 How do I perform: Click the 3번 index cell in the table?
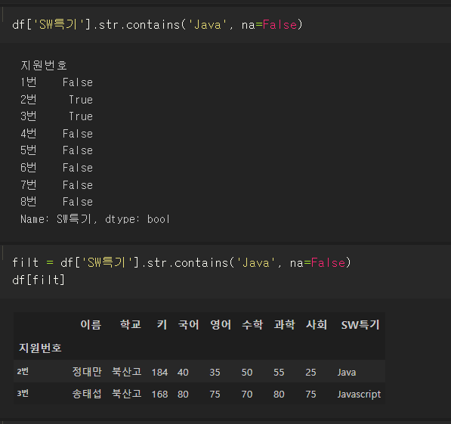(23, 393)
